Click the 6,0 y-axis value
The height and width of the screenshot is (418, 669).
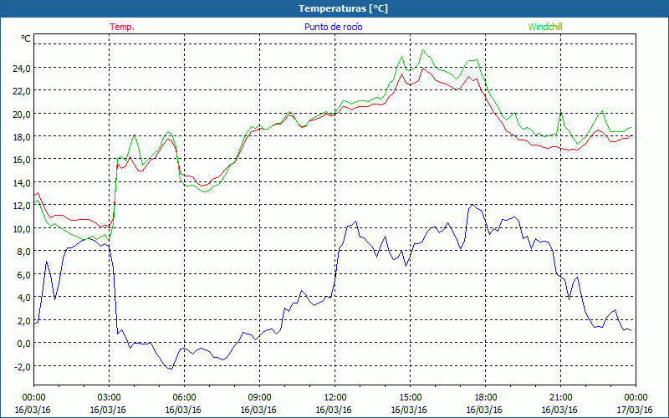tap(23, 274)
